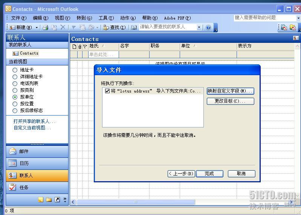Screen dimensions: 301x215
Task: Open the Adobe PDF(P) menu
Action: pyautogui.click(x=177, y=18)
